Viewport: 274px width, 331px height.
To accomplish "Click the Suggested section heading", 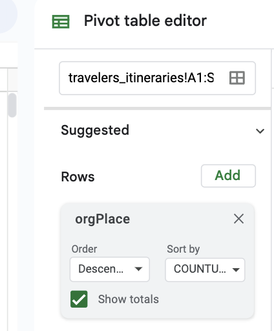I will 95,130.
